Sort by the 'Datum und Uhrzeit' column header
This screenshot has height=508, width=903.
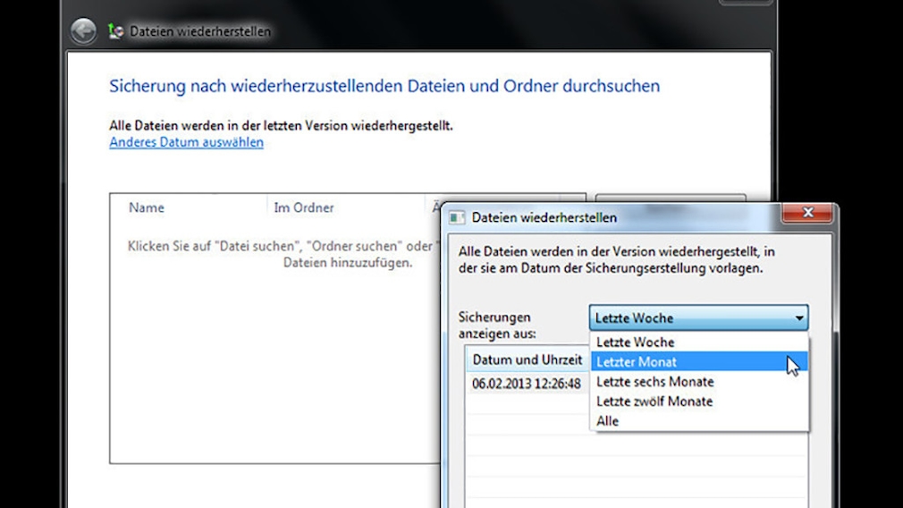527,360
